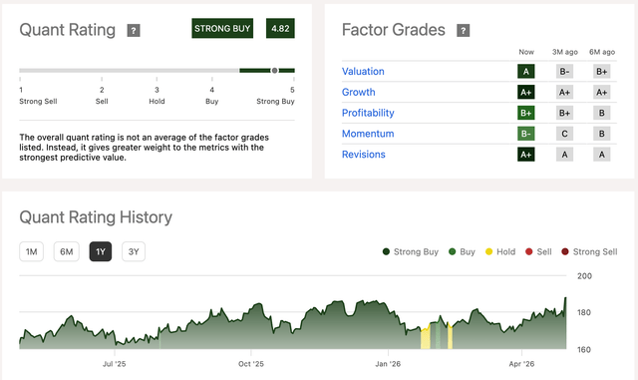Toggle the Buy series legend dot
The image size is (638, 380).
point(452,251)
